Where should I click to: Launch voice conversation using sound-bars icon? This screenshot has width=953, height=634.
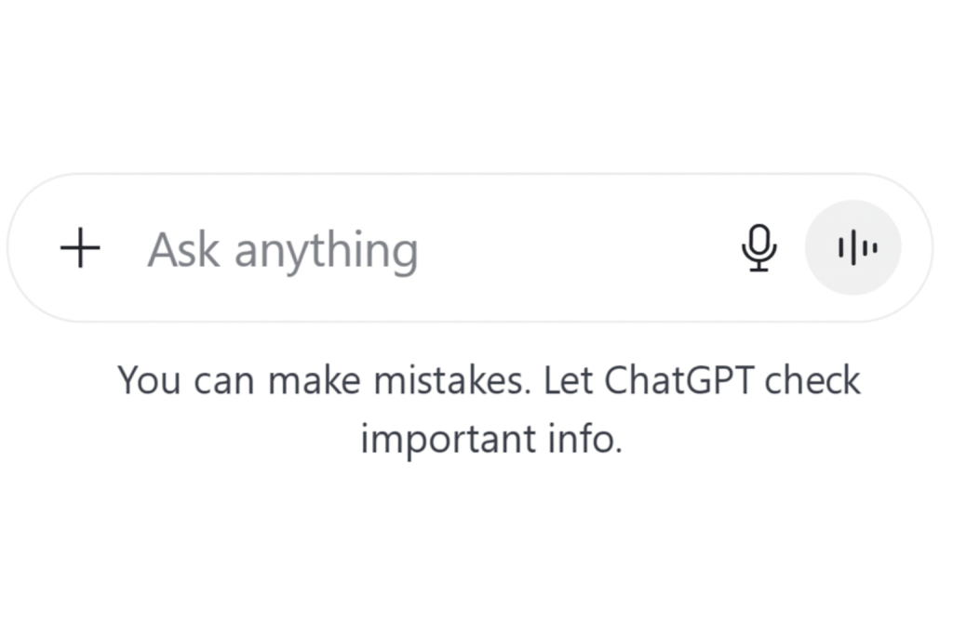coord(852,248)
